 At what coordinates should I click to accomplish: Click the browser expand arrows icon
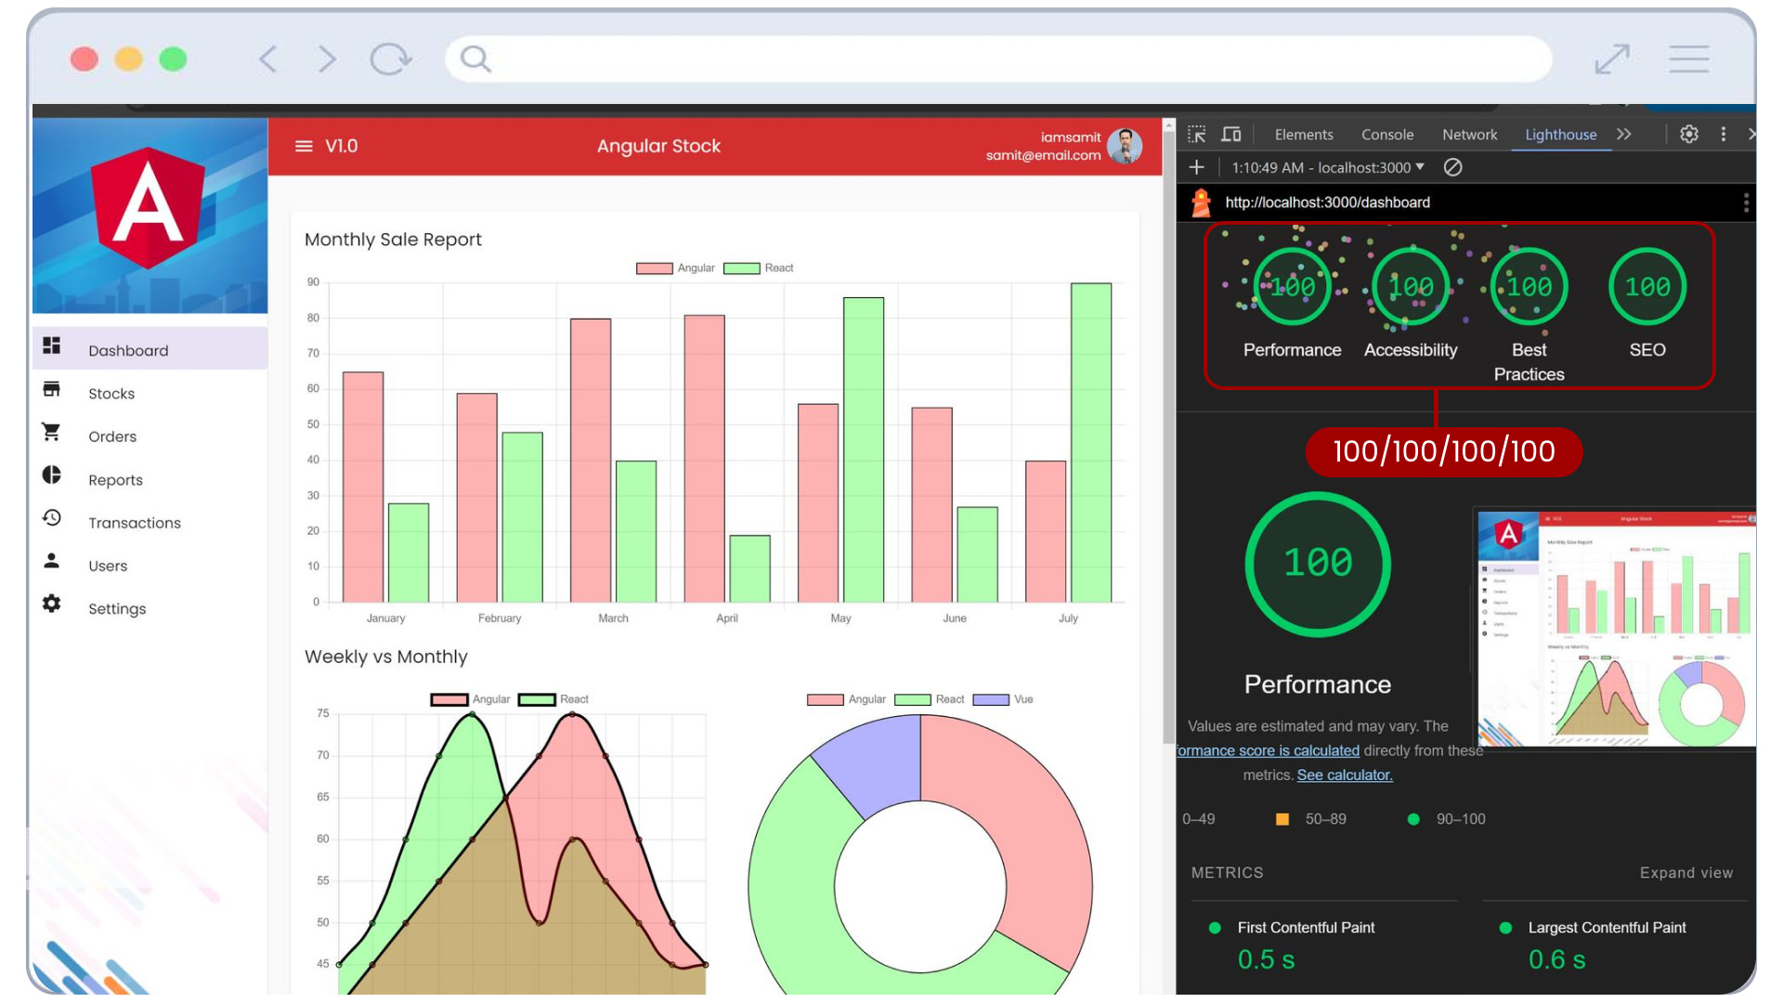1612,59
